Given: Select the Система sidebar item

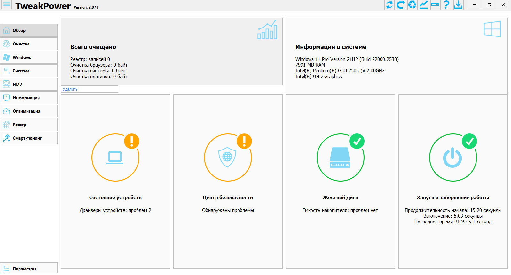Looking at the screenshot, I should pyautogui.click(x=29, y=71).
